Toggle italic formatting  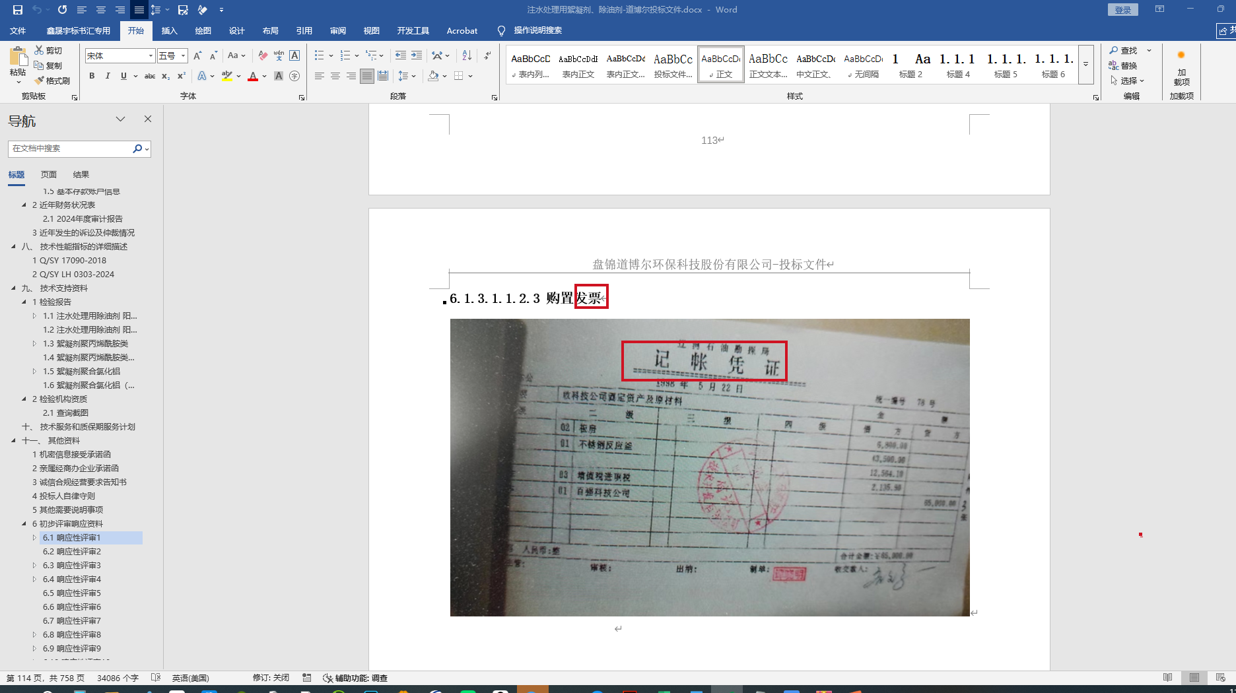coord(108,76)
